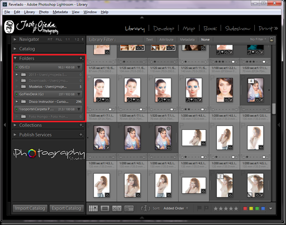
Task: Expand the 2013 folder tree
Action: (x=17, y=74)
